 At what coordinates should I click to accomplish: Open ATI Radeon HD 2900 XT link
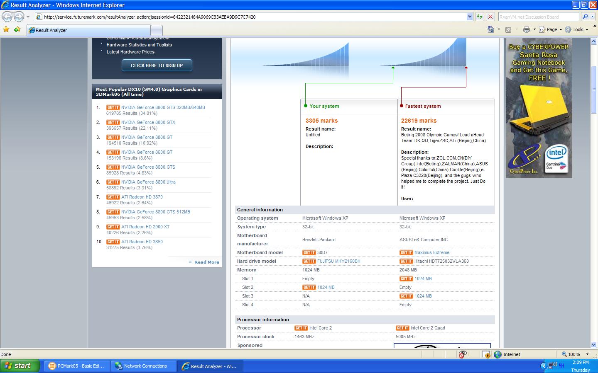pos(145,227)
